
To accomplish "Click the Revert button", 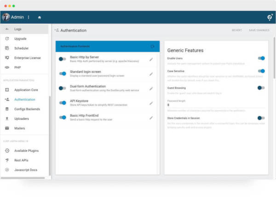I will 237,30.
